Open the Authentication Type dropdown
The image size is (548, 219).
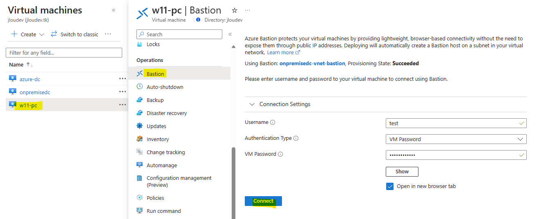tap(456, 139)
